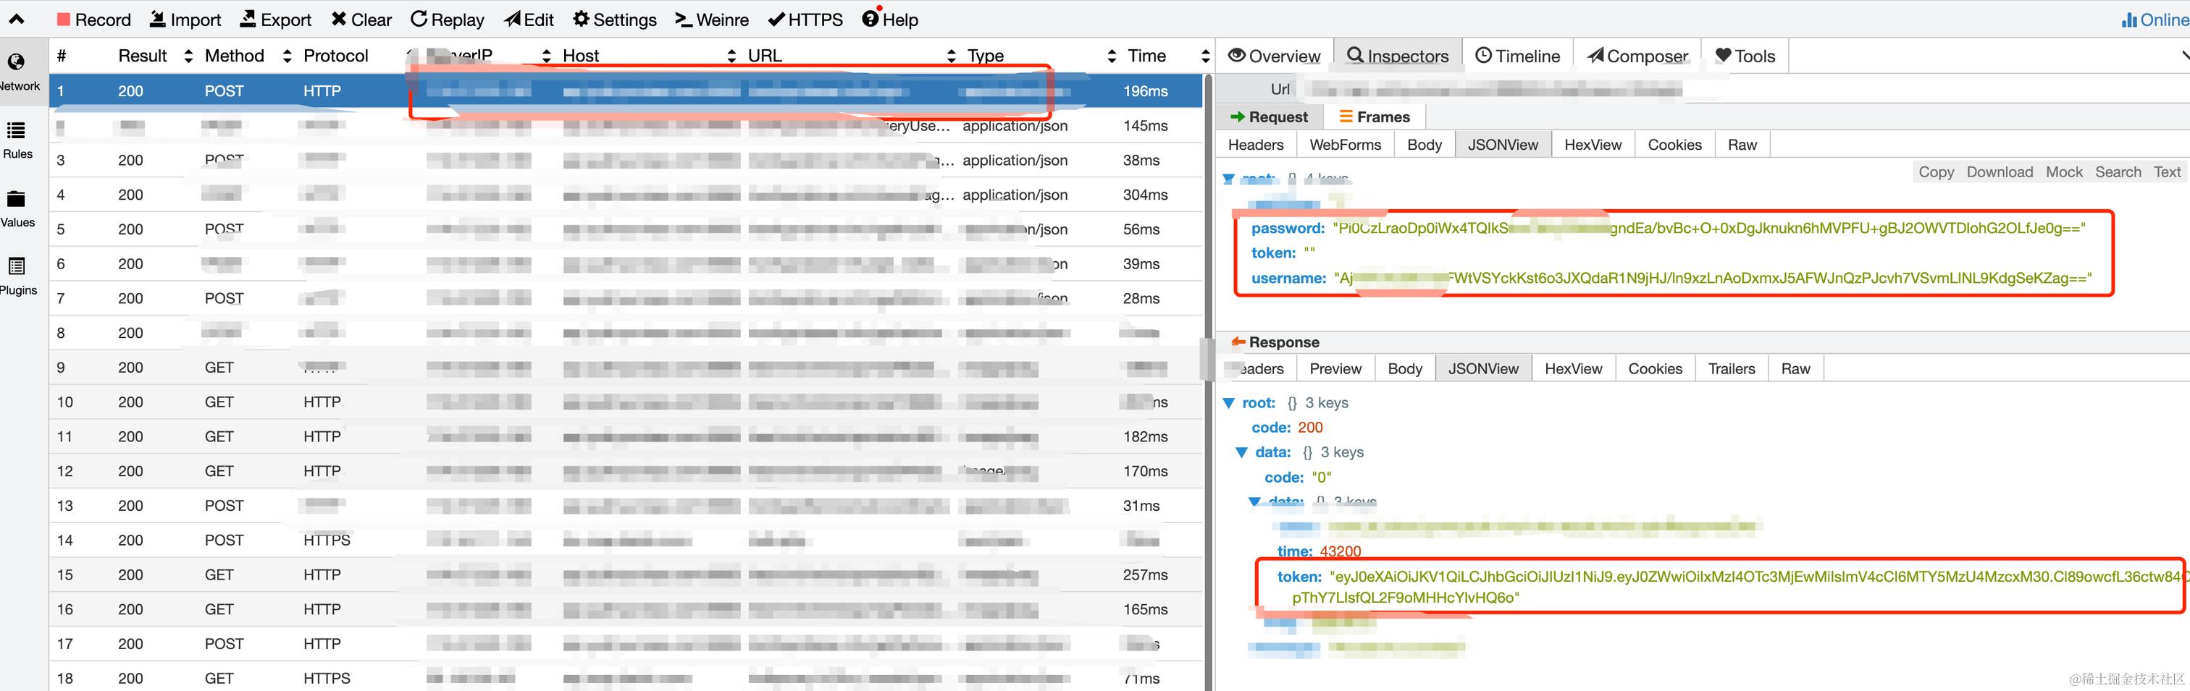This screenshot has width=2190, height=691.
Task: Select the request HexView tab
Action: click(x=1593, y=145)
